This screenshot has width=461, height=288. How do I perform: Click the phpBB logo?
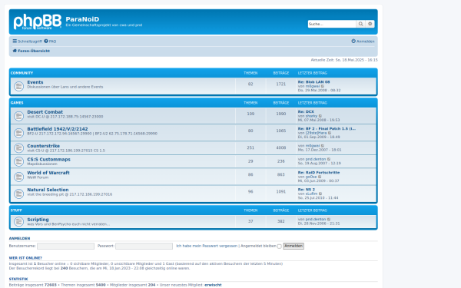tap(38, 22)
